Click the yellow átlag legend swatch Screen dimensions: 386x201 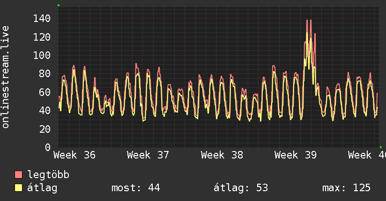click(x=18, y=187)
